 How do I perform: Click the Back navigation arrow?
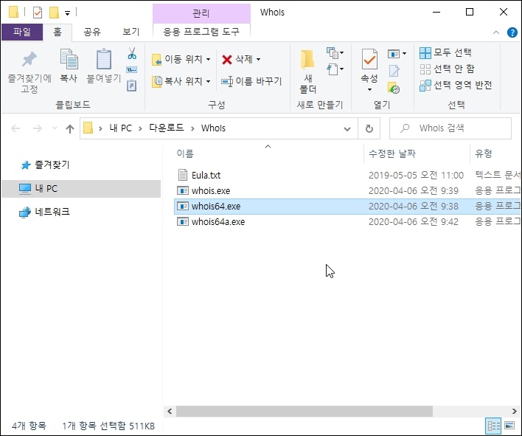pyautogui.click(x=15, y=128)
